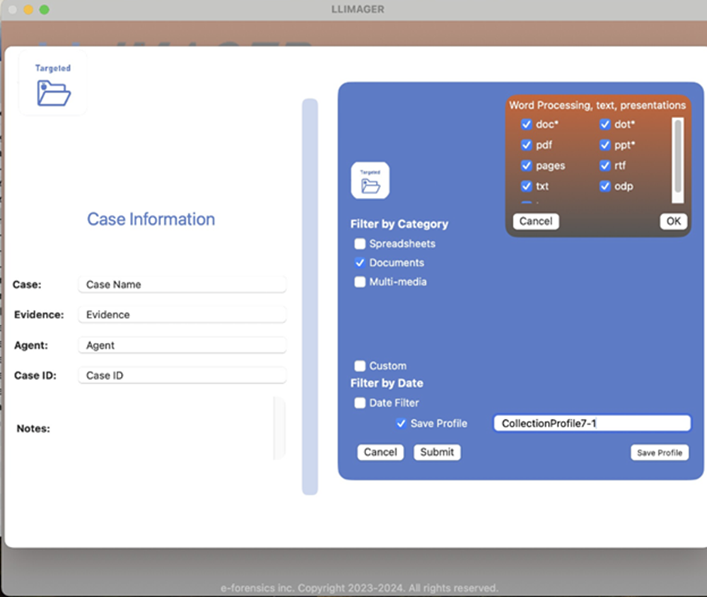The width and height of the screenshot is (707, 597).
Task: Uncheck the Save Profile checkbox
Action: 402,424
